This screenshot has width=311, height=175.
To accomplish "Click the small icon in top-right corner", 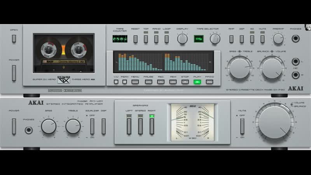I will (308, 27).
